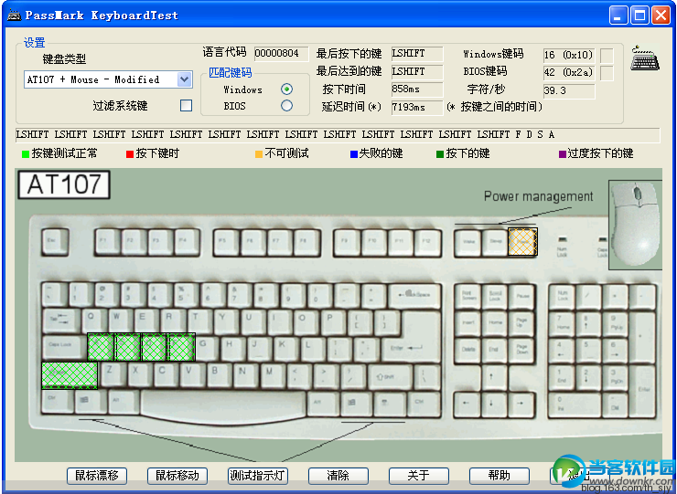Click the P key on the keyboard image
The height and width of the screenshot is (494, 677).
[x=332, y=323]
